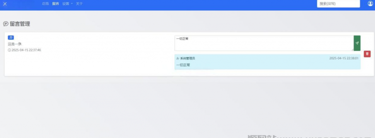The height and width of the screenshot is (138, 375).
Task: Open the user account avatar menu
Action: [x=370, y=4]
